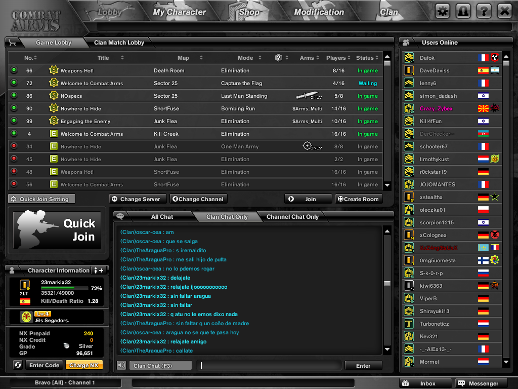The width and height of the screenshot is (518, 389).
Task: Sort rooms using the Map column arrows
Action: click(x=201, y=58)
